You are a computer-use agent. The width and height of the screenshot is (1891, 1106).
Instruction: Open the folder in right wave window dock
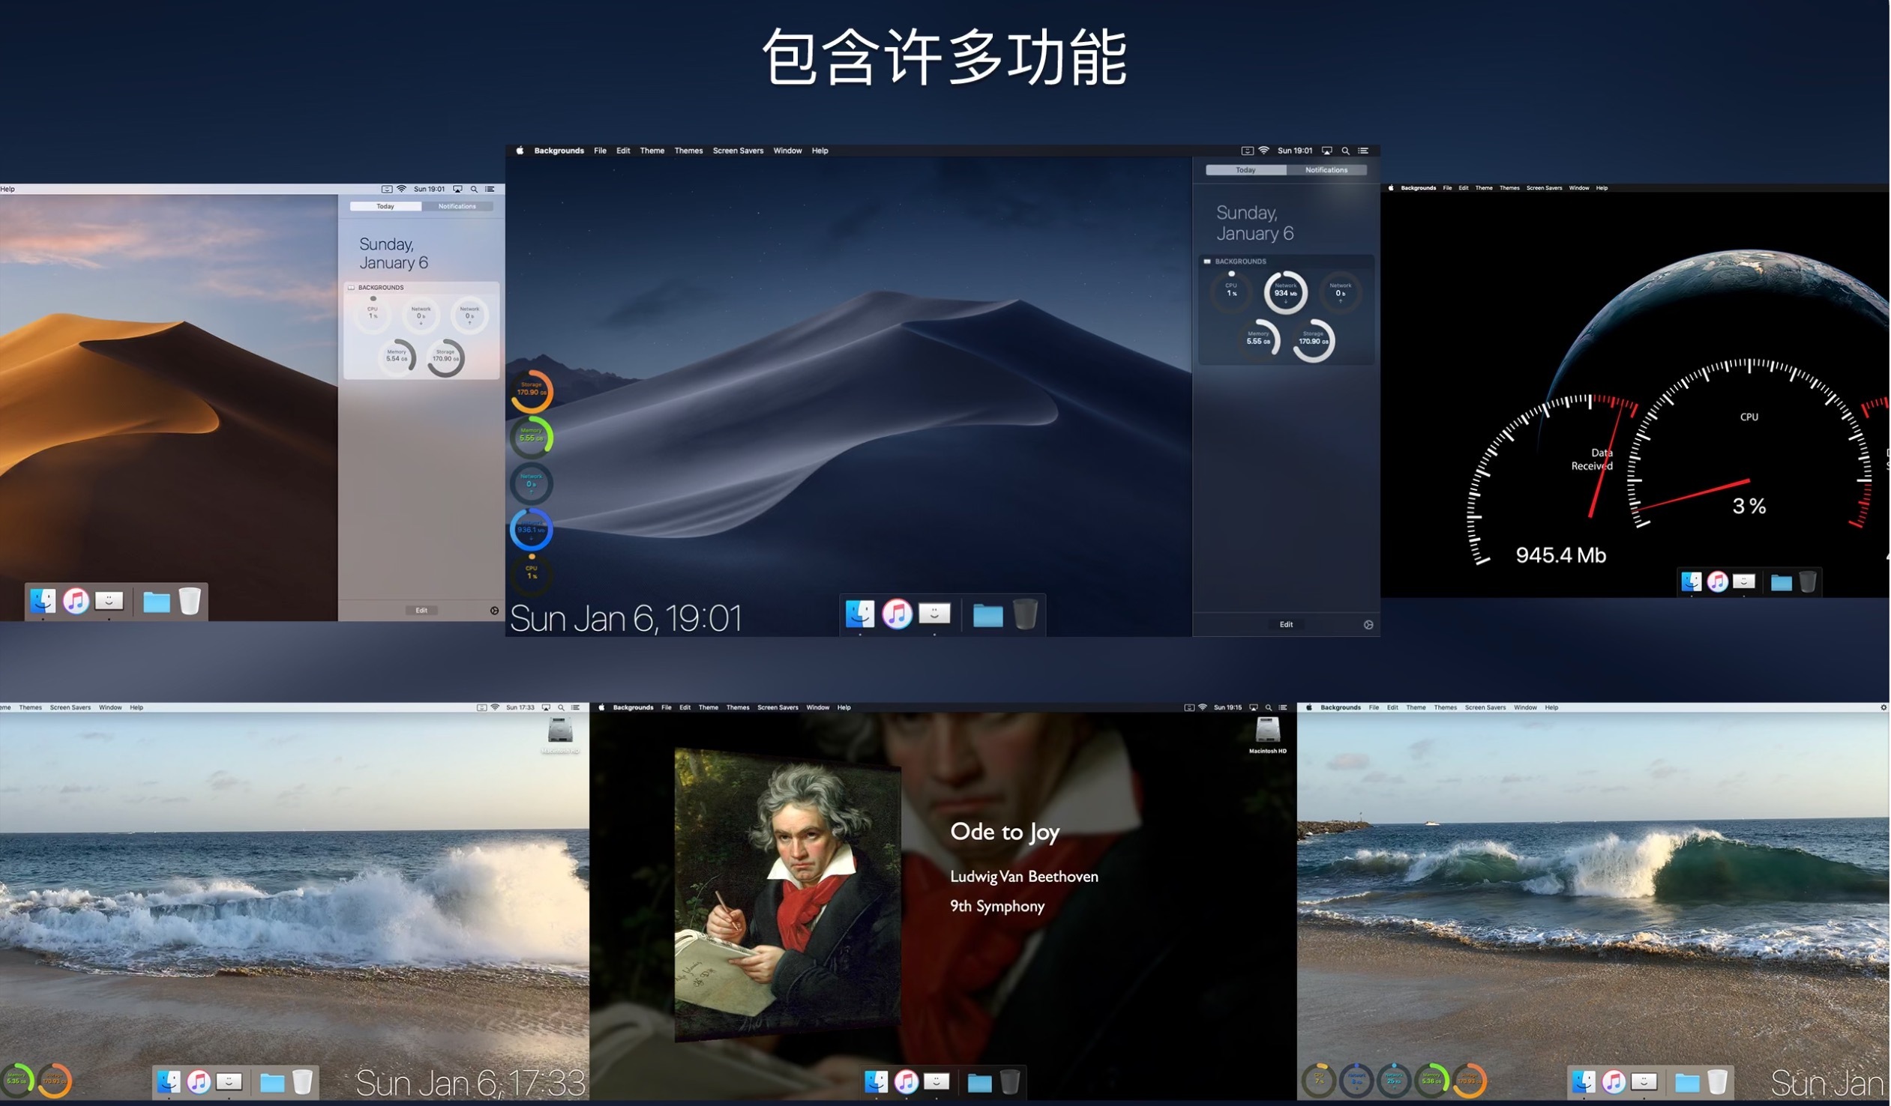(1687, 1082)
